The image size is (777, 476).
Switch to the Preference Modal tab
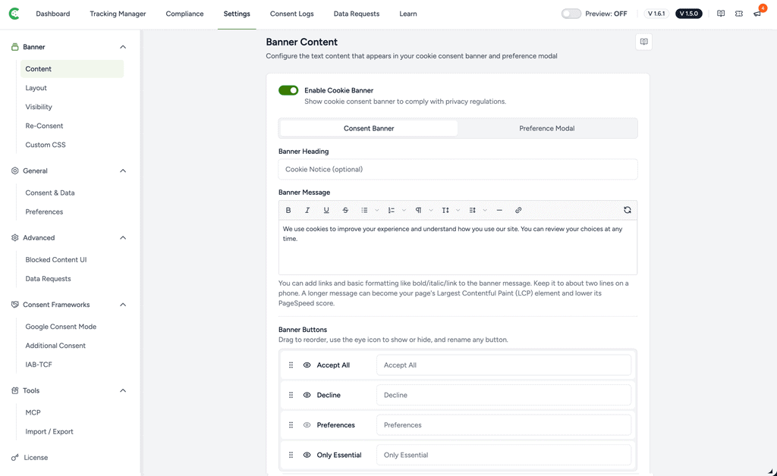(x=547, y=128)
